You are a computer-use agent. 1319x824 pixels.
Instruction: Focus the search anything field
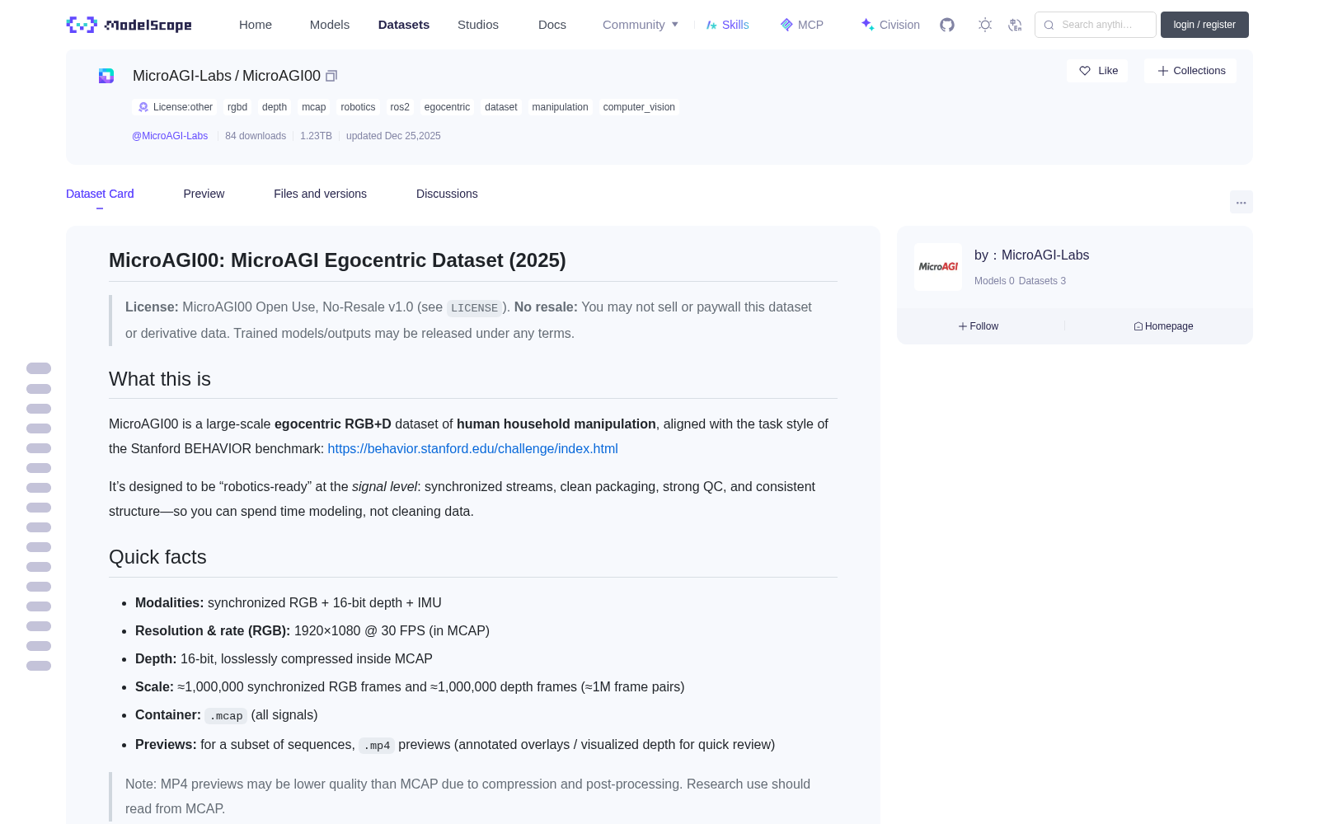[1096, 25]
